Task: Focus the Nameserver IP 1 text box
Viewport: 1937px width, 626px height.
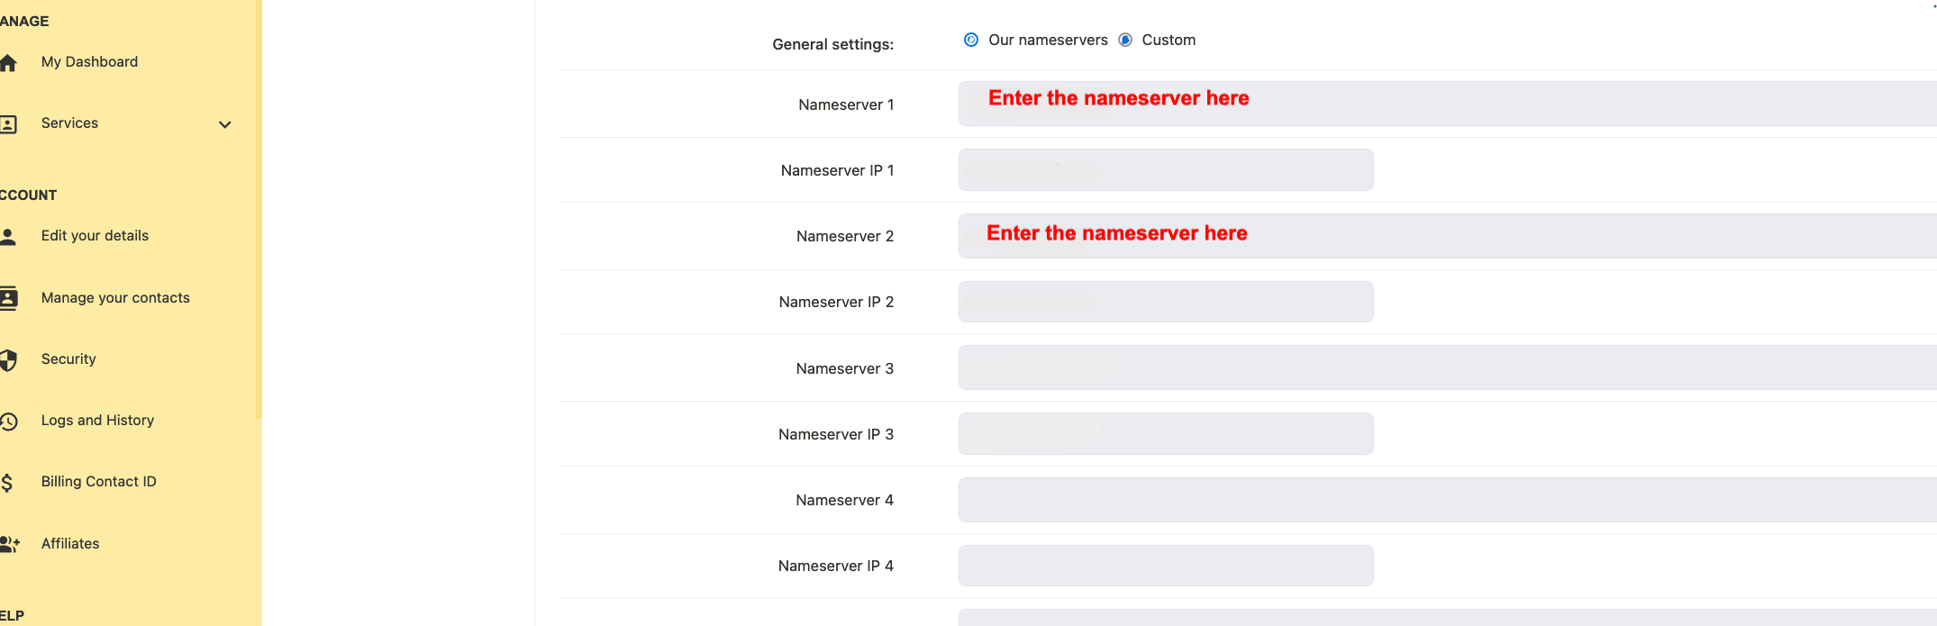Action: 1166,170
